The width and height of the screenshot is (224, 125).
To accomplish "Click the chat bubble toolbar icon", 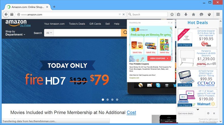I will pos(201,14).
